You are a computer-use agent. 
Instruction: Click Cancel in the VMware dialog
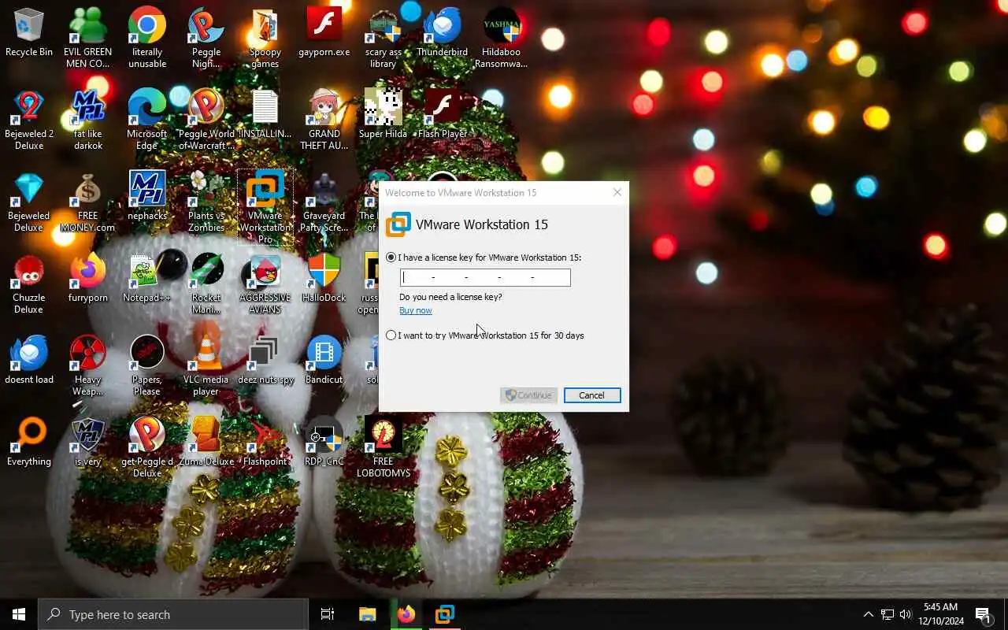pos(592,395)
